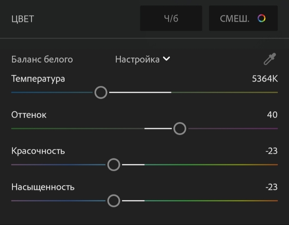Click the Оттенок value 40
This screenshot has width=289, height=225.
[272, 115]
